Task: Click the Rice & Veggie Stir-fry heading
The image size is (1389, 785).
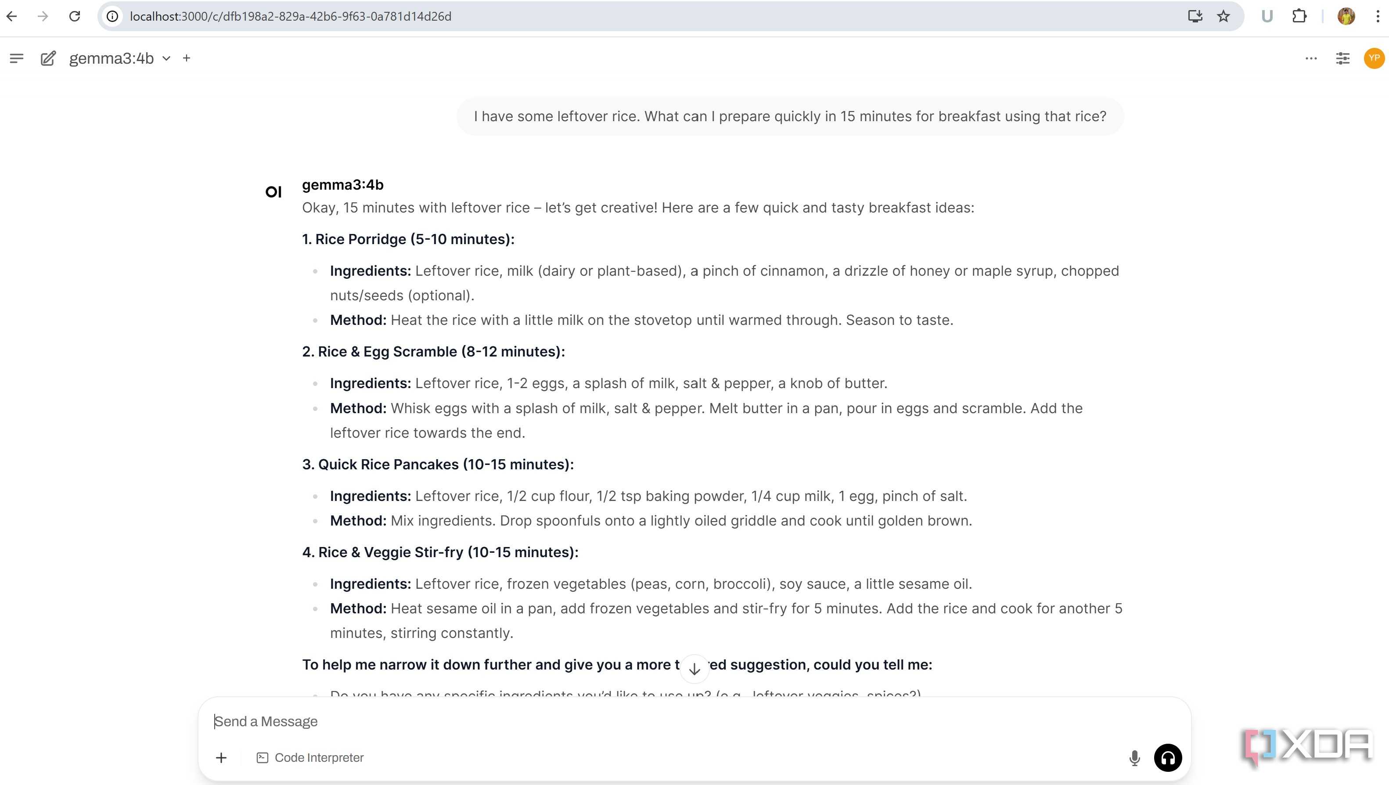Action: click(x=440, y=552)
